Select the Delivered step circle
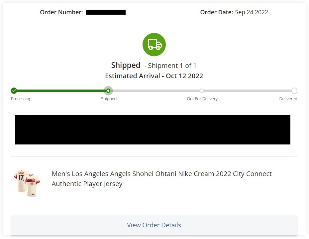 pyautogui.click(x=294, y=91)
